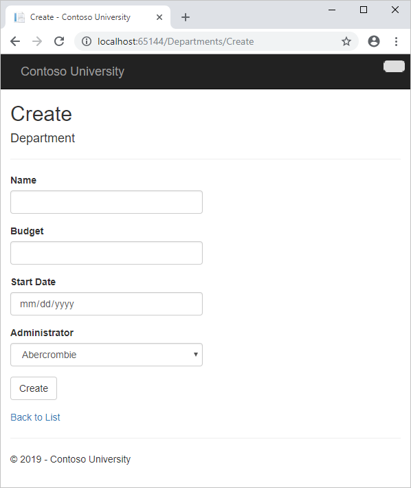Open the Contoso University navbar brand link

pyautogui.click(x=72, y=71)
